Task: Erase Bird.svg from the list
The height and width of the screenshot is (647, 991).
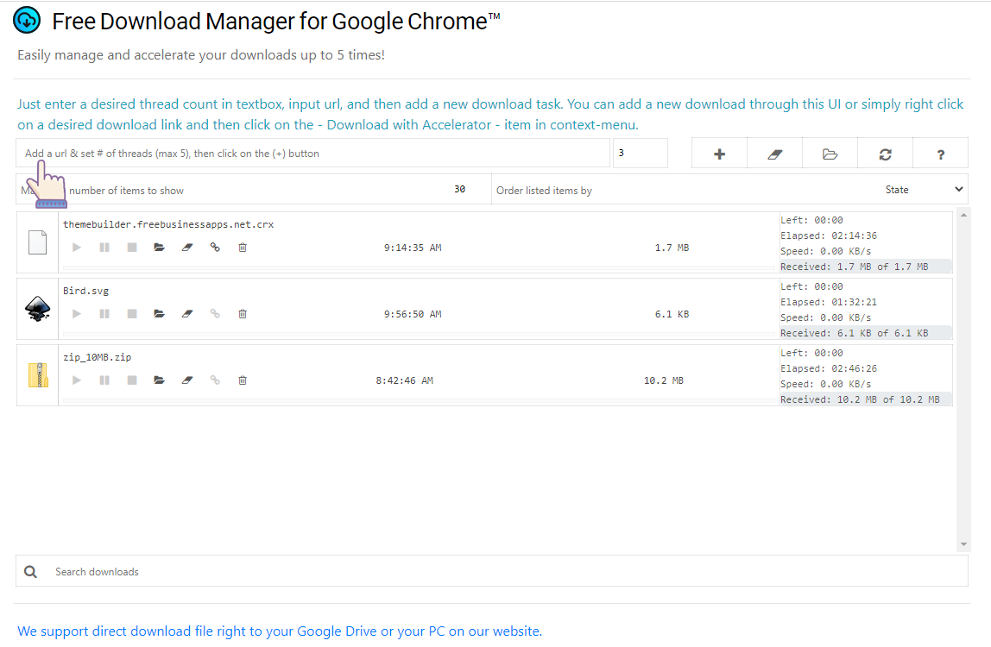Action: click(x=187, y=314)
